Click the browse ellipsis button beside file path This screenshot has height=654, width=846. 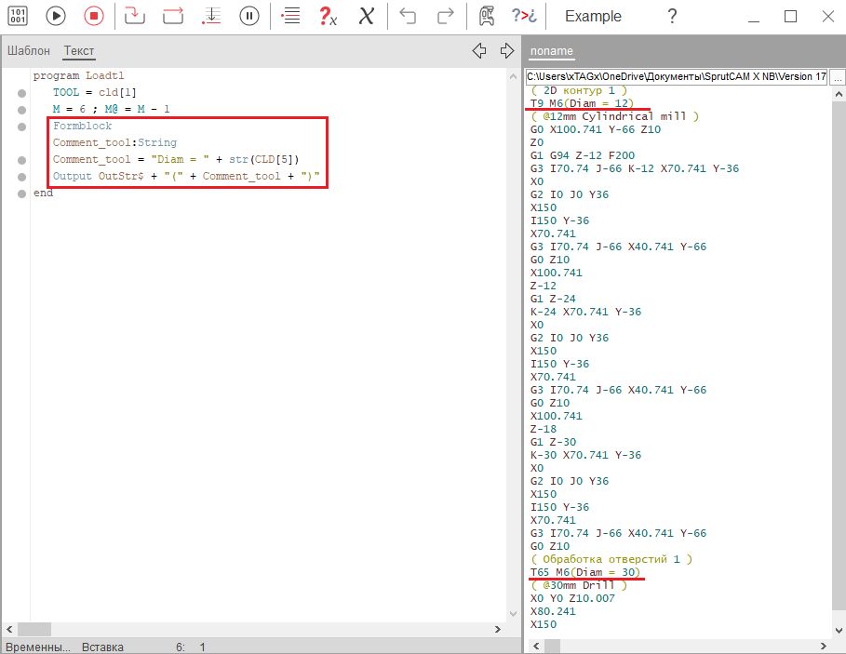point(837,77)
